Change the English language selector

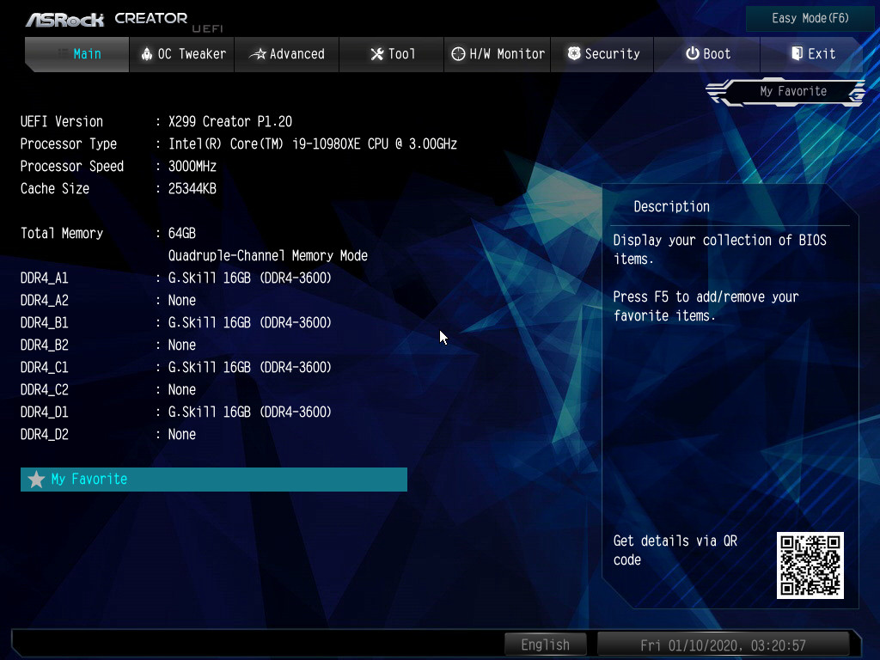pyautogui.click(x=545, y=645)
